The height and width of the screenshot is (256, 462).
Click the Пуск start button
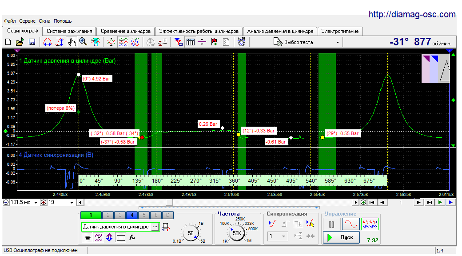[341, 237]
